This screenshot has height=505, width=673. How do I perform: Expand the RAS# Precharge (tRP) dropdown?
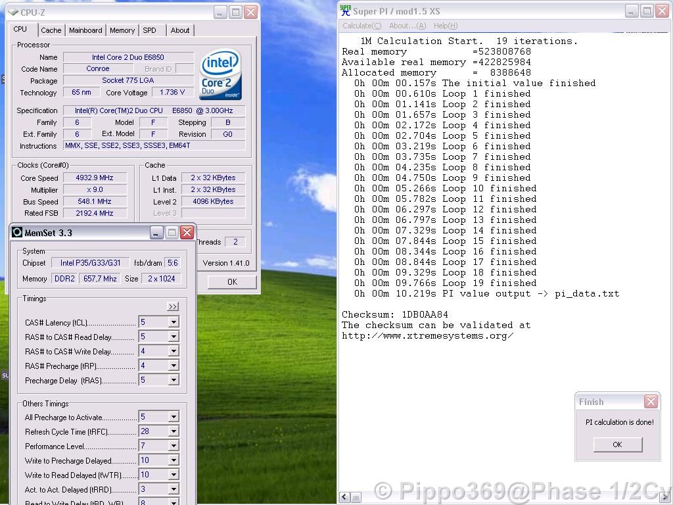pos(174,366)
